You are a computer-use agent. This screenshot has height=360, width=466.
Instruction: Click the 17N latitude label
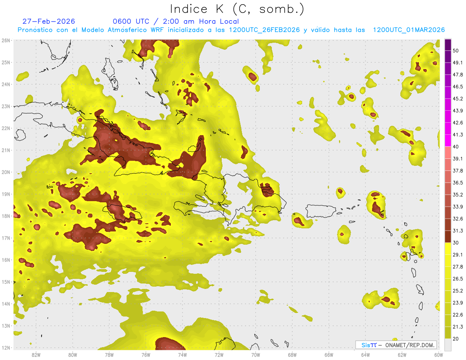pyautogui.click(x=6, y=238)
